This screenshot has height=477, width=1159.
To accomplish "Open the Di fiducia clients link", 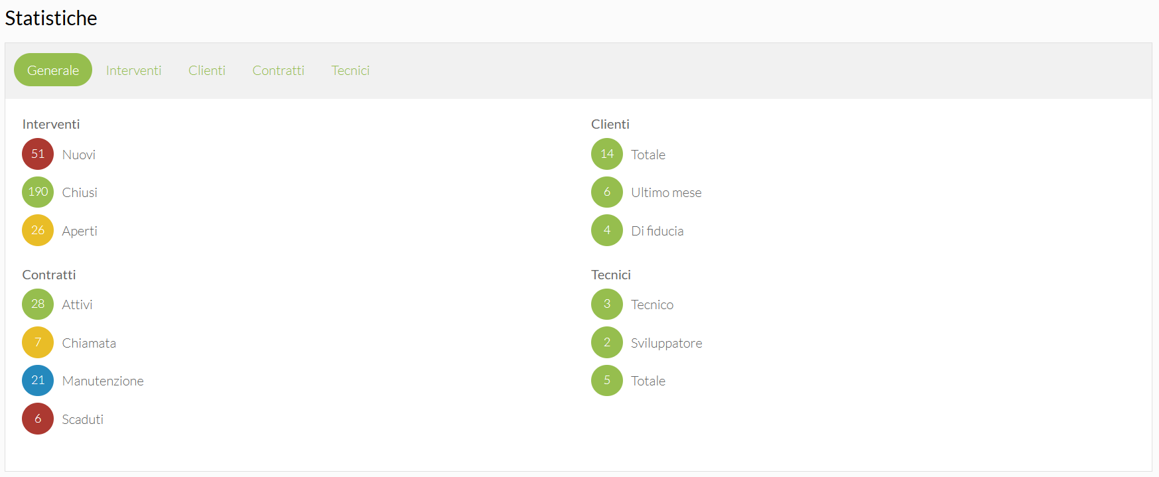I will [657, 231].
